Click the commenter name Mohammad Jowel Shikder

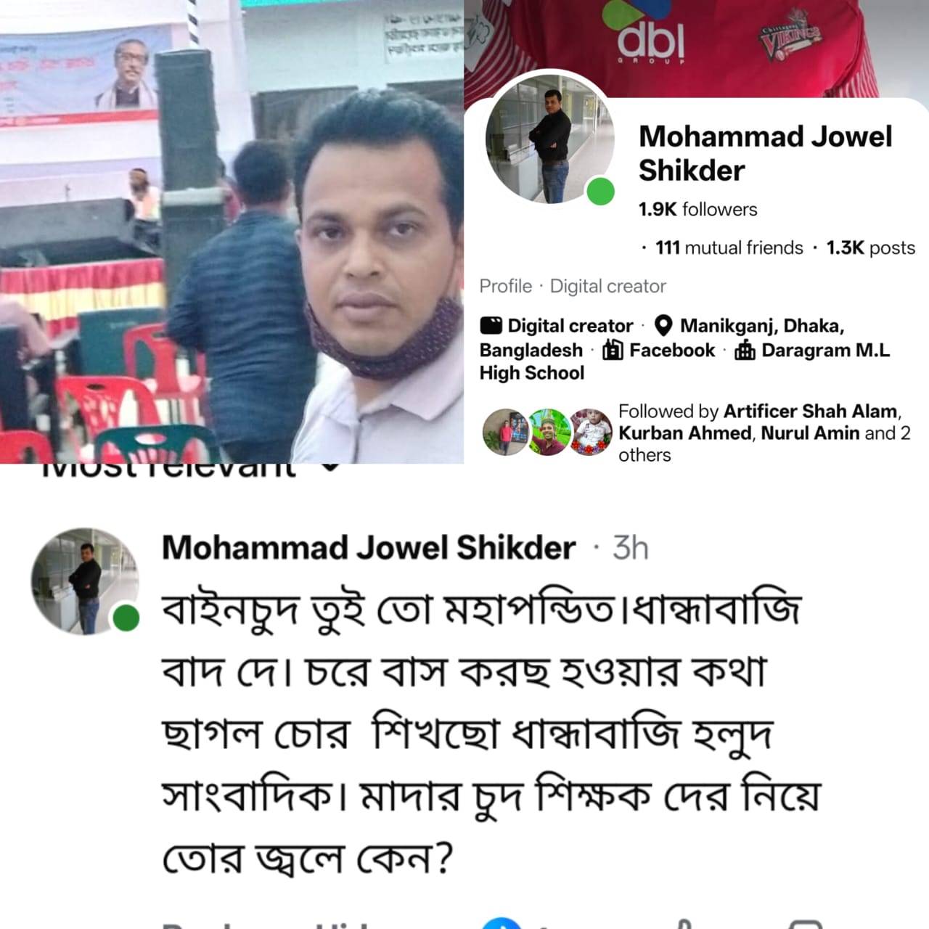click(x=369, y=547)
